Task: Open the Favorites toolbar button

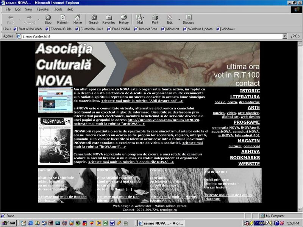Action: pyautogui.click(x=109, y=19)
